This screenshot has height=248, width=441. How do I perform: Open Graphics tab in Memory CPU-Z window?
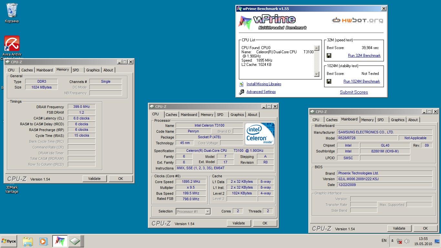(x=93, y=70)
